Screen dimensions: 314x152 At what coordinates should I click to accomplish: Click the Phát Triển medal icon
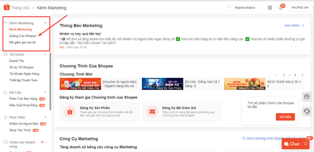(6, 117)
